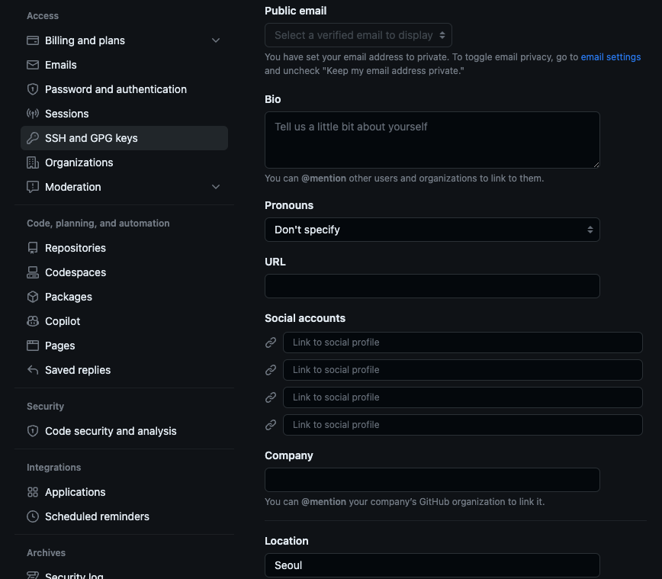
Task: Click the Repositories icon
Action: tap(33, 248)
